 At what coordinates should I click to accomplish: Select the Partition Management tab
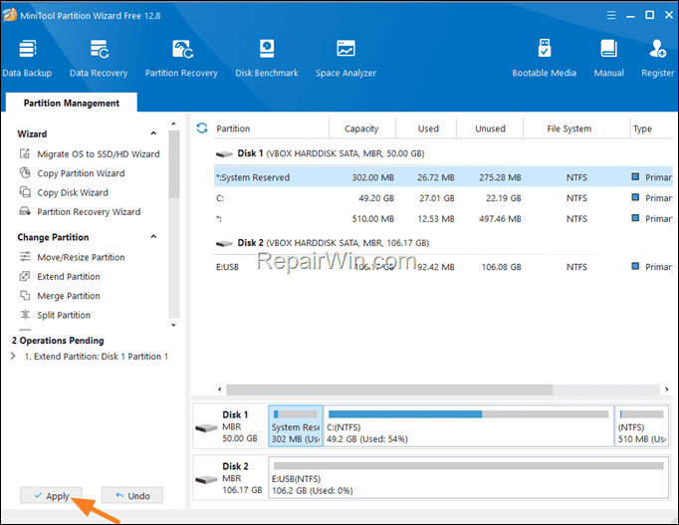[72, 103]
